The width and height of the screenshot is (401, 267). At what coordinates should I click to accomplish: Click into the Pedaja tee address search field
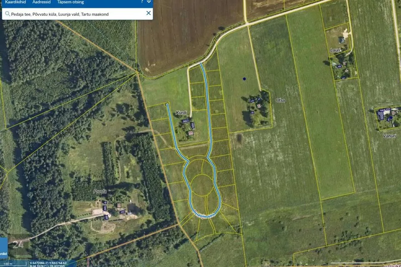click(78, 14)
